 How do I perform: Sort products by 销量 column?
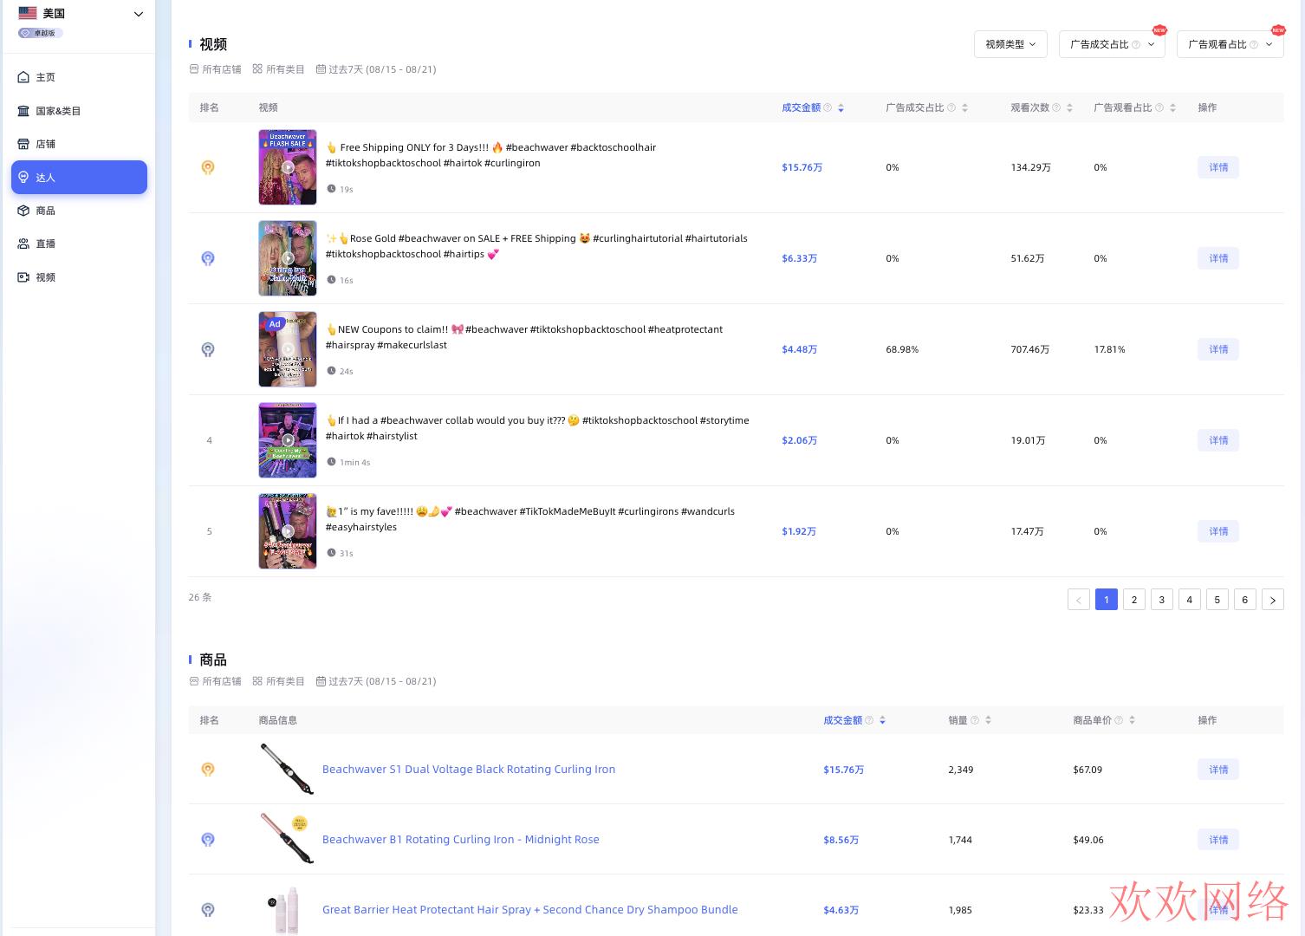tap(988, 720)
